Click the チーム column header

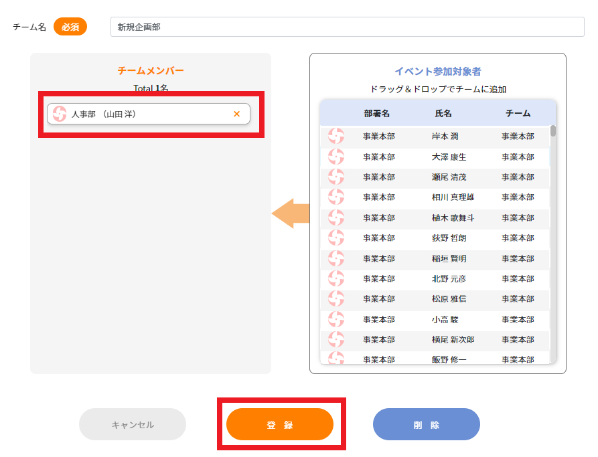pos(518,114)
